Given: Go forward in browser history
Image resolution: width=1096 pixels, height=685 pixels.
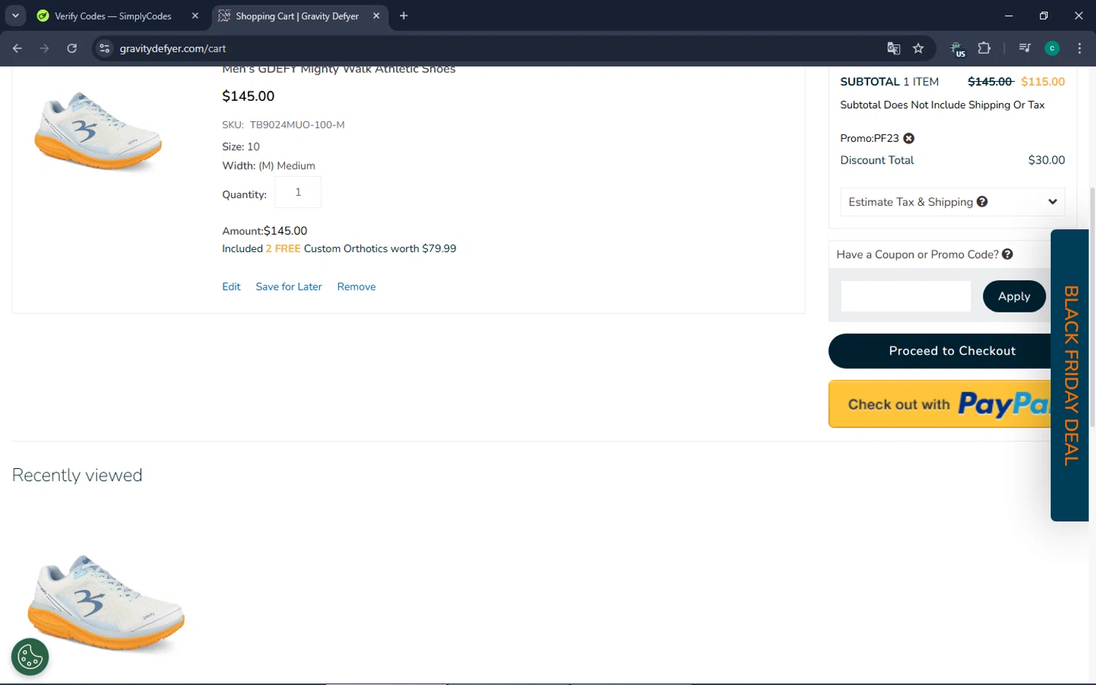Looking at the screenshot, I should 45,48.
